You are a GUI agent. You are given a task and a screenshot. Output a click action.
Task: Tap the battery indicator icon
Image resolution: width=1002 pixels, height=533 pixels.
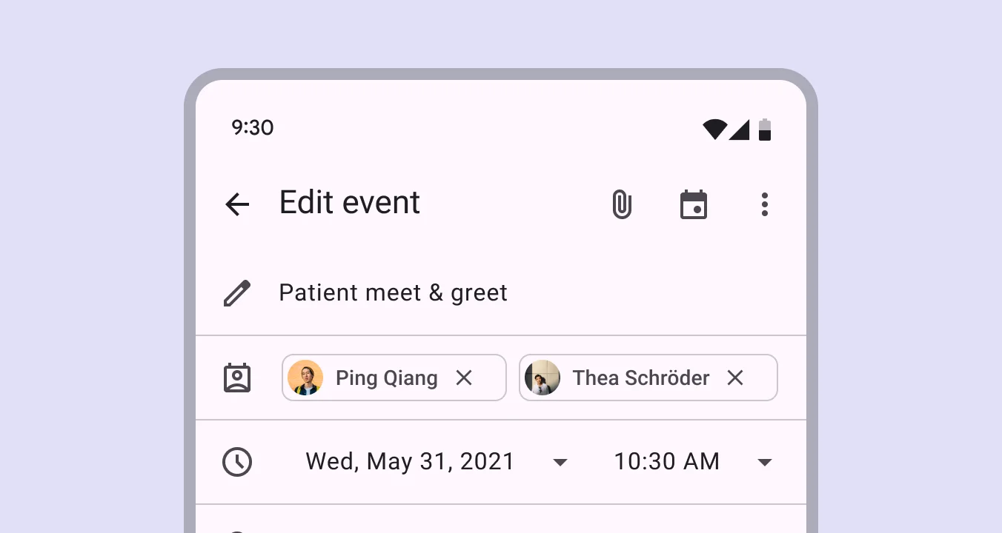(x=766, y=128)
